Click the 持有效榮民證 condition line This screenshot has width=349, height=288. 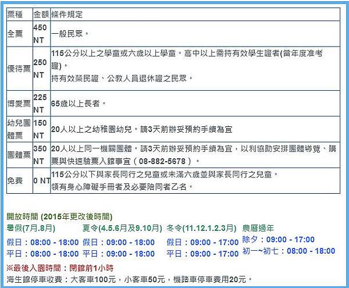click(122, 79)
